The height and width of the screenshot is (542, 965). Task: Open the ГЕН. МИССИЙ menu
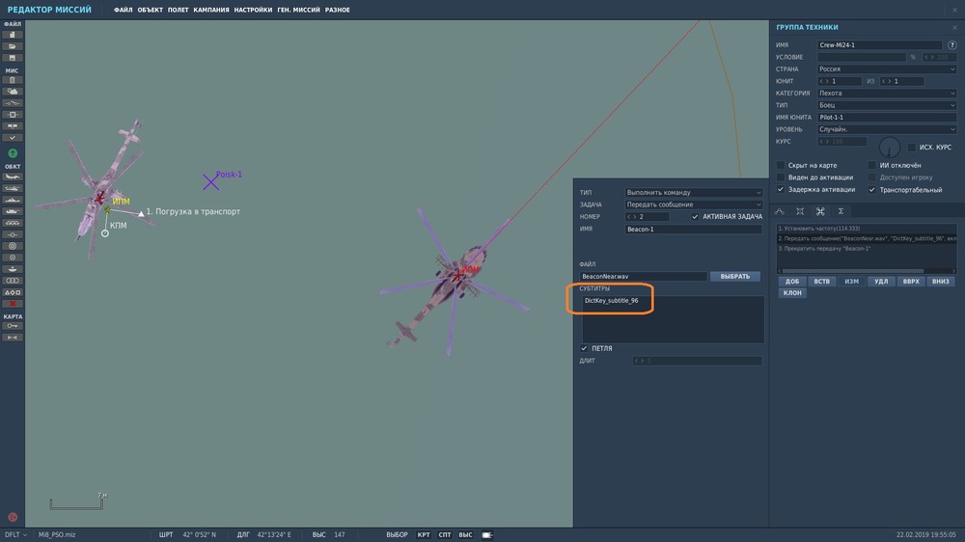(x=298, y=10)
